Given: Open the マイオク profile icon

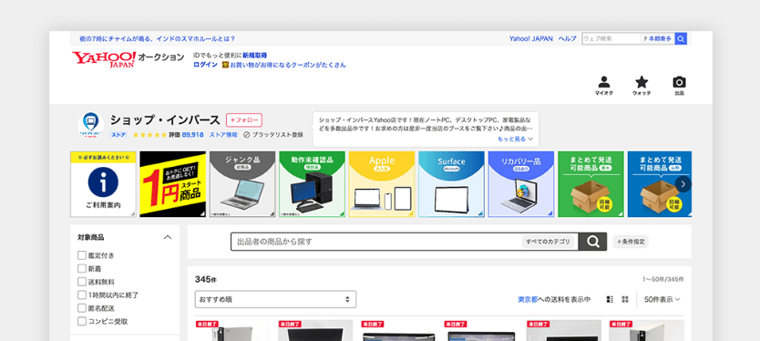Looking at the screenshot, I should point(603,86).
